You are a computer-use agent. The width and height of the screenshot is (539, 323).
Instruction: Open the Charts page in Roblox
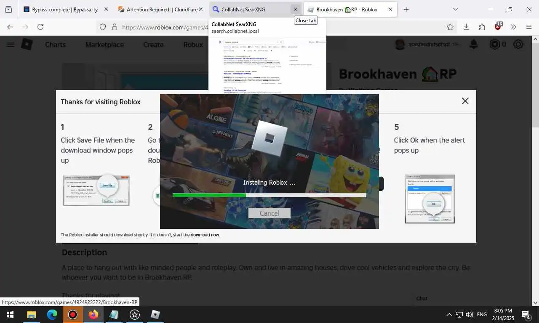pos(55,45)
